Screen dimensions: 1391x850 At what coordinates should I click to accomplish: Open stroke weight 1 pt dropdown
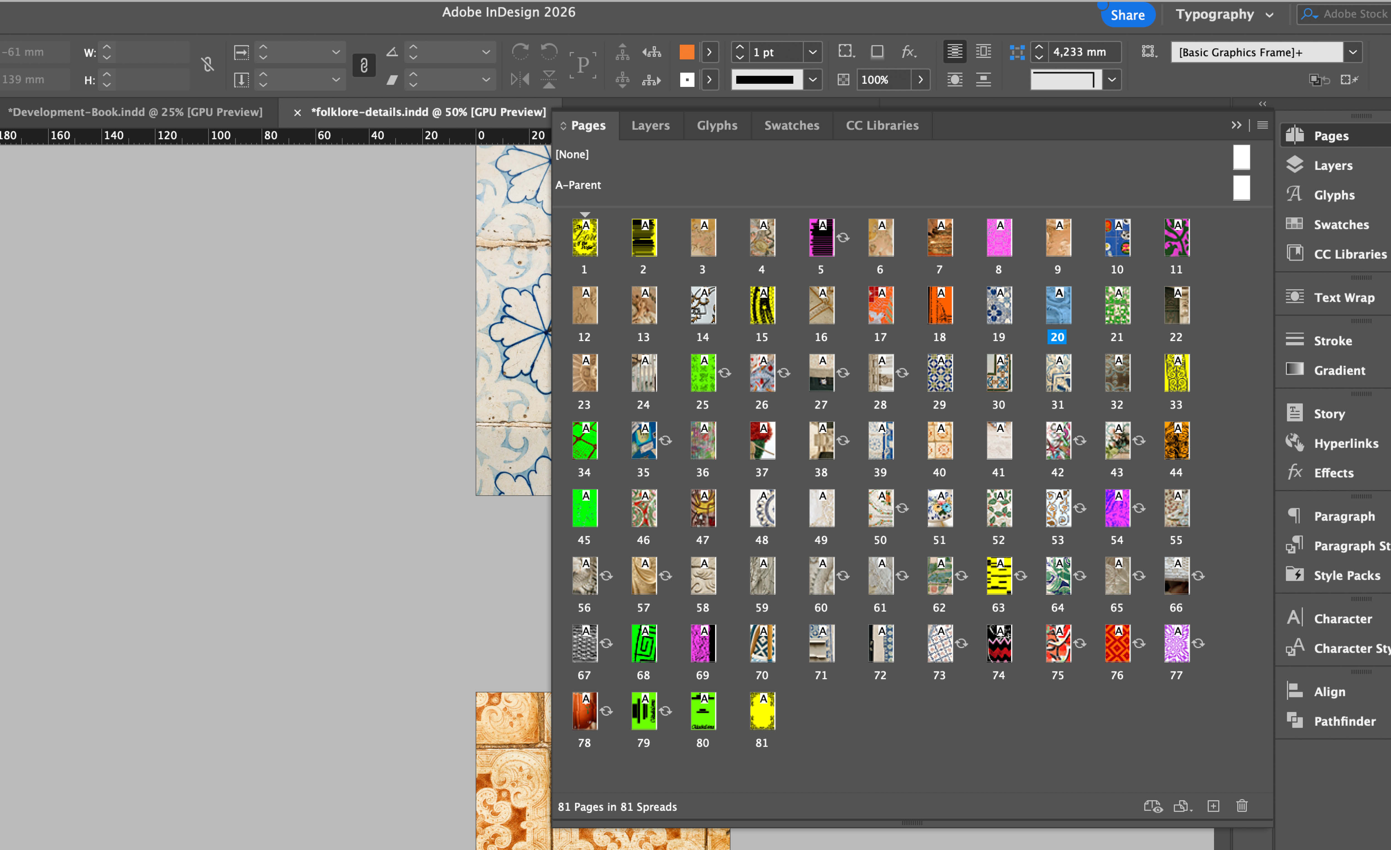pos(812,52)
